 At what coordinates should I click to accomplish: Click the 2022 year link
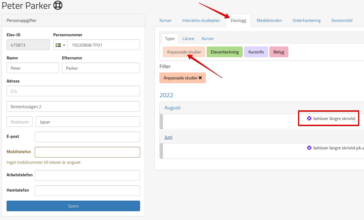click(166, 95)
